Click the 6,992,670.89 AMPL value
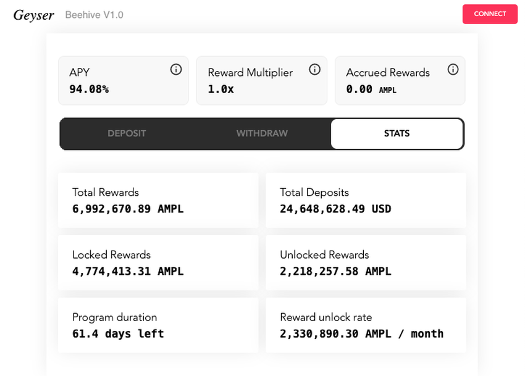The image size is (525, 376). pos(128,209)
